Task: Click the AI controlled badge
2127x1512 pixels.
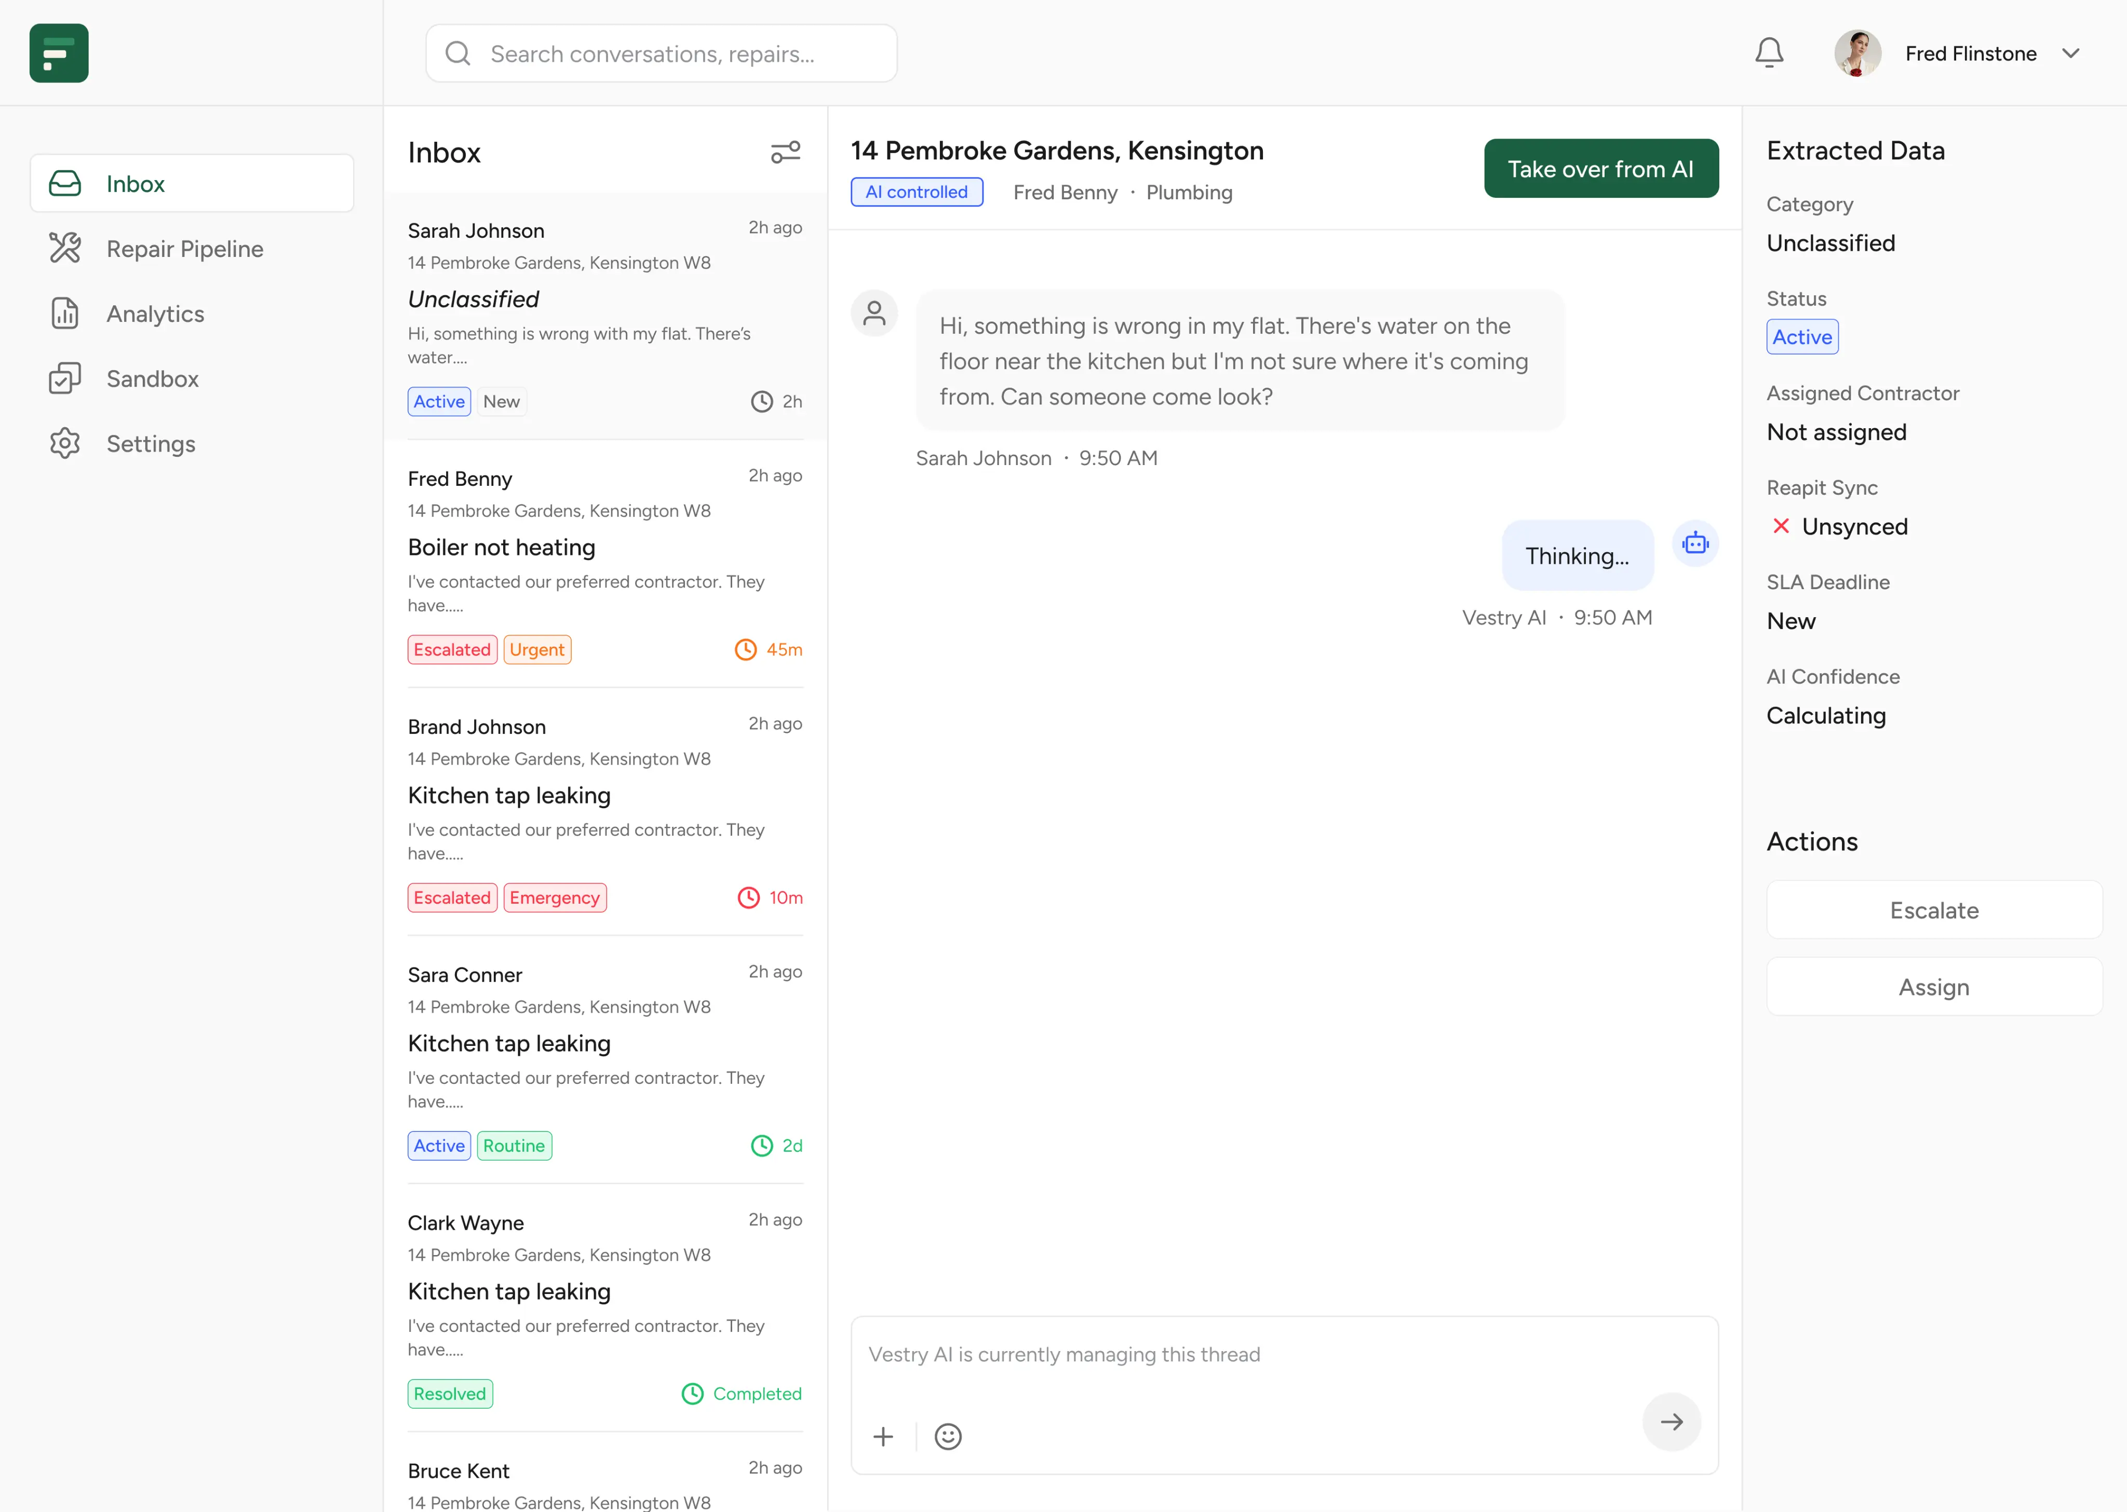Action: (x=917, y=192)
